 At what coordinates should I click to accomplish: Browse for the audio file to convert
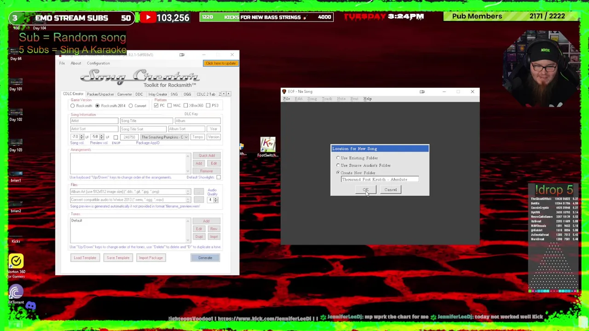[x=199, y=200]
